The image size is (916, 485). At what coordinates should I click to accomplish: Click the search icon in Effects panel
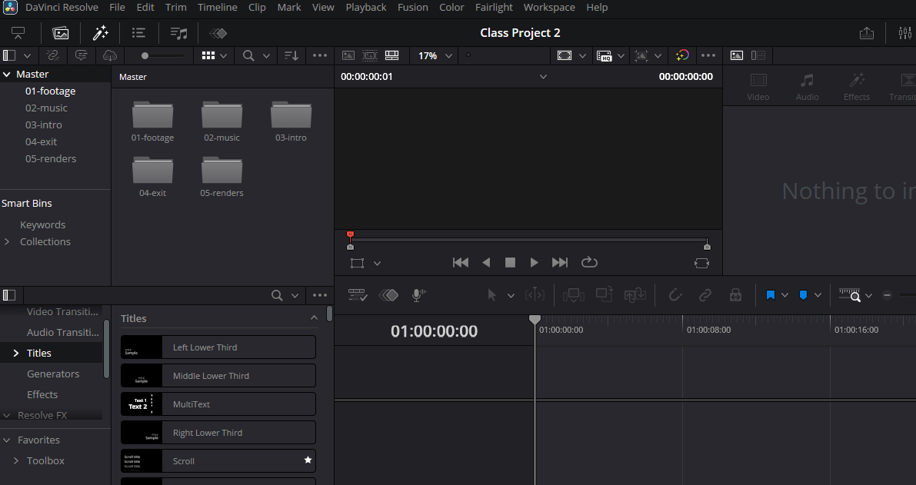pos(277,295)
